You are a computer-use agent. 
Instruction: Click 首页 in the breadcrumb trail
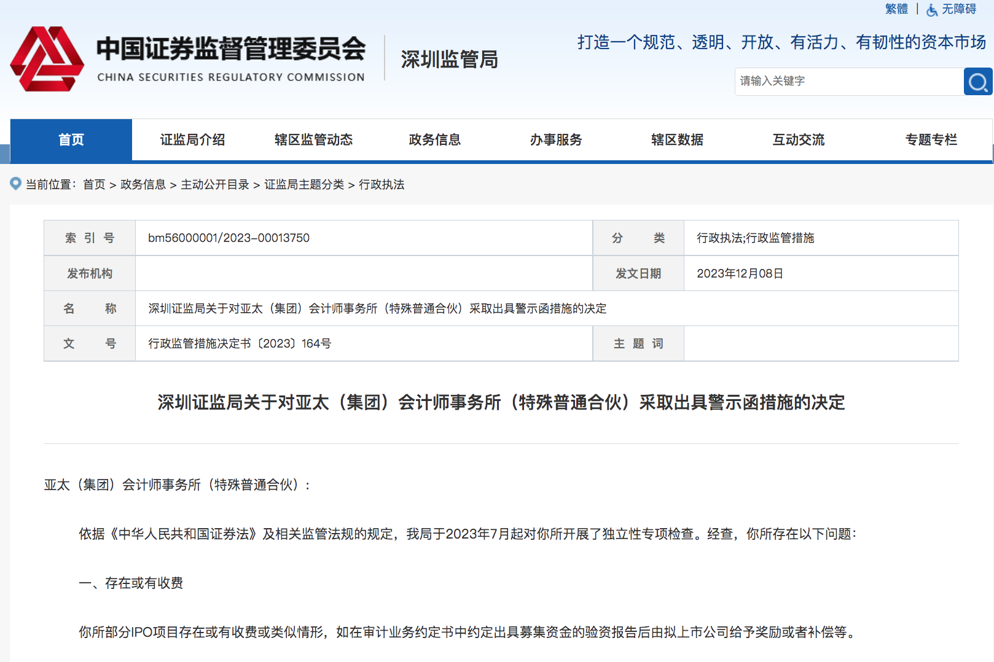pos(94,184)
